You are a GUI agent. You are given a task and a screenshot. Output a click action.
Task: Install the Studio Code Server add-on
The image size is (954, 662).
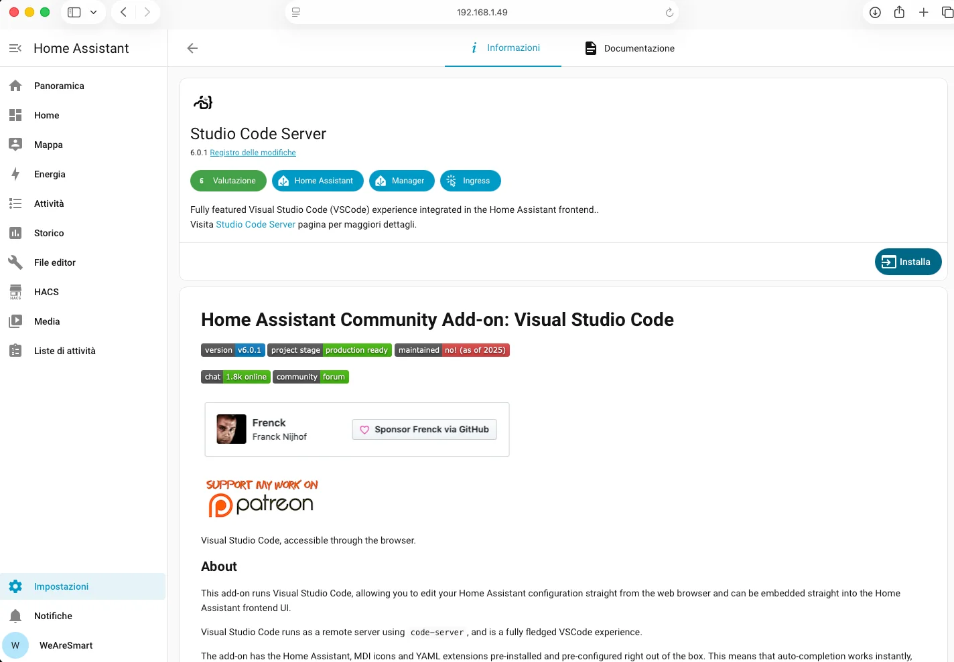pos(908,262)
